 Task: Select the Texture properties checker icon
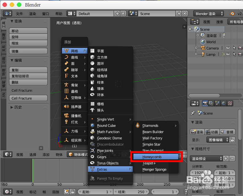(x=230, y=103)
